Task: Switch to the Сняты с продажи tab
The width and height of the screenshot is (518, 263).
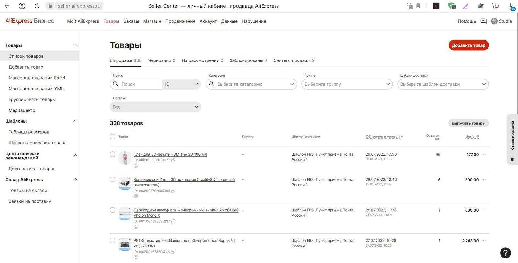Action: click(294, 60)
